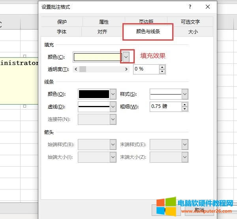Go to the 可选文字 tab
Viewport: 237px width, 219px height.
(x=190, y=22)
